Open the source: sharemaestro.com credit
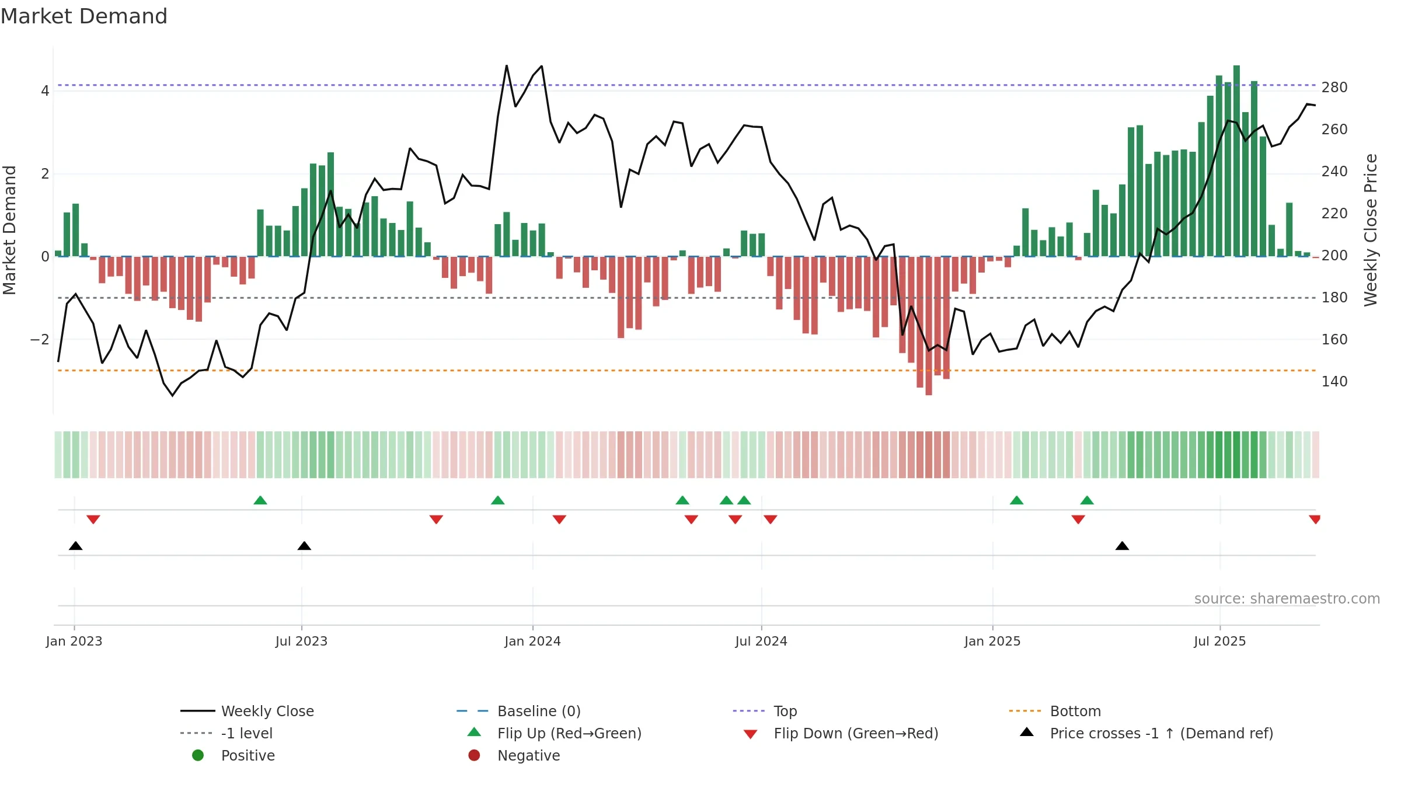The height and width of the screenshot is (788, 1401). coord(1287,598)
